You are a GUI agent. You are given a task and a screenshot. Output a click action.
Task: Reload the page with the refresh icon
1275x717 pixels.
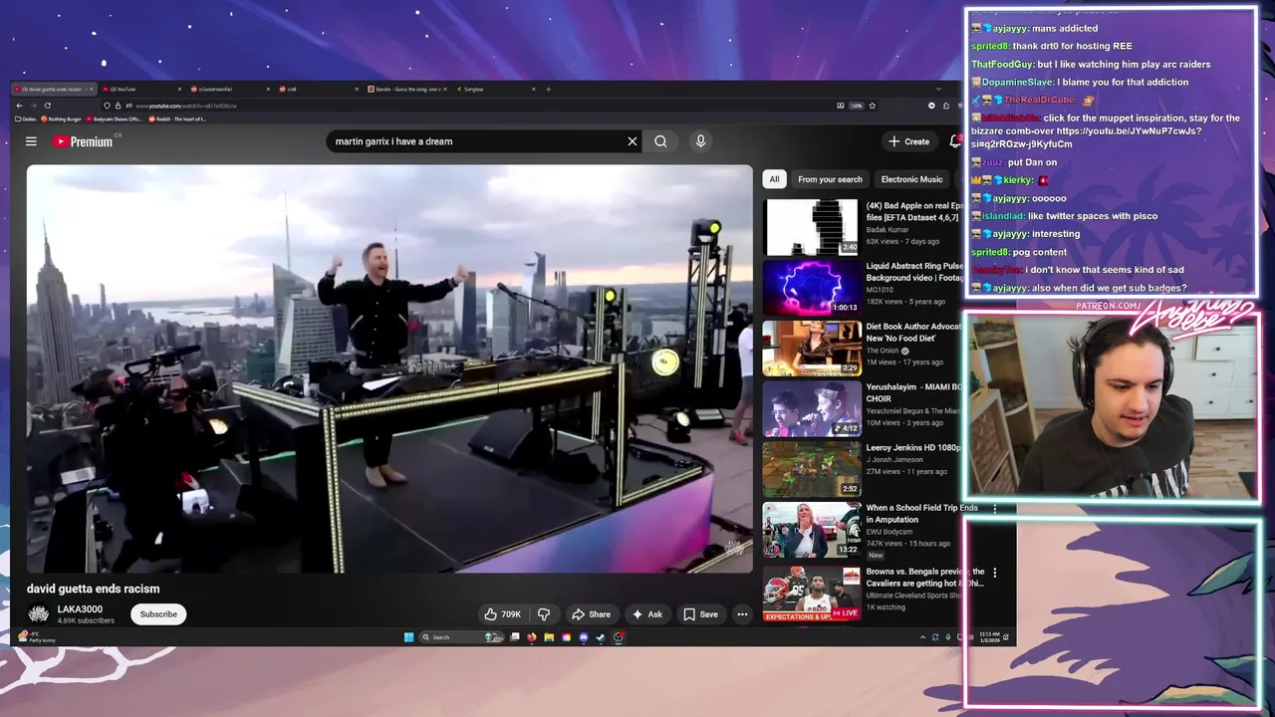tap(47, 106)
